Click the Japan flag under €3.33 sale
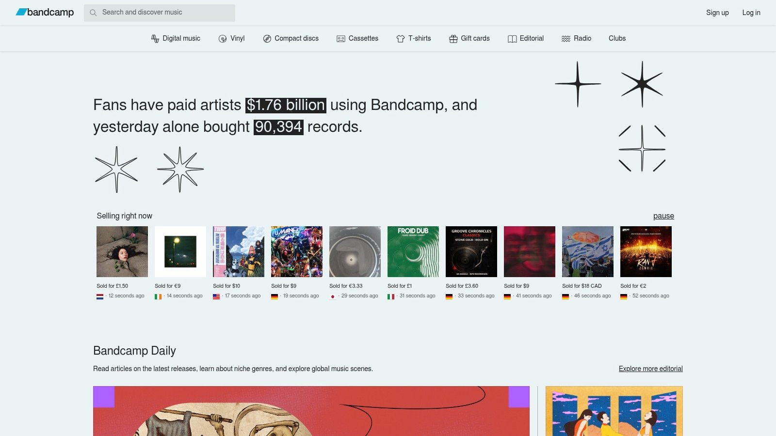The width and height of the screenshot is (776, 436). 333,296
